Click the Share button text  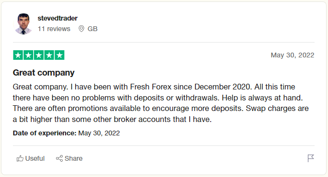pyautogui.click(x=73, y=158)
